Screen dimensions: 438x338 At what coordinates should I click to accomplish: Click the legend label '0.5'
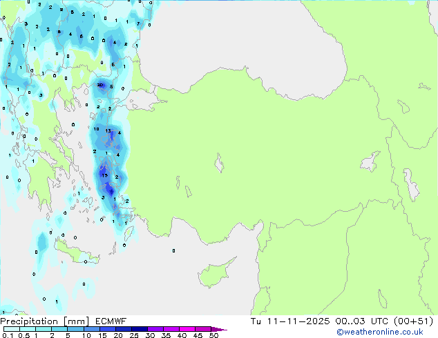(x=24, y=335)
